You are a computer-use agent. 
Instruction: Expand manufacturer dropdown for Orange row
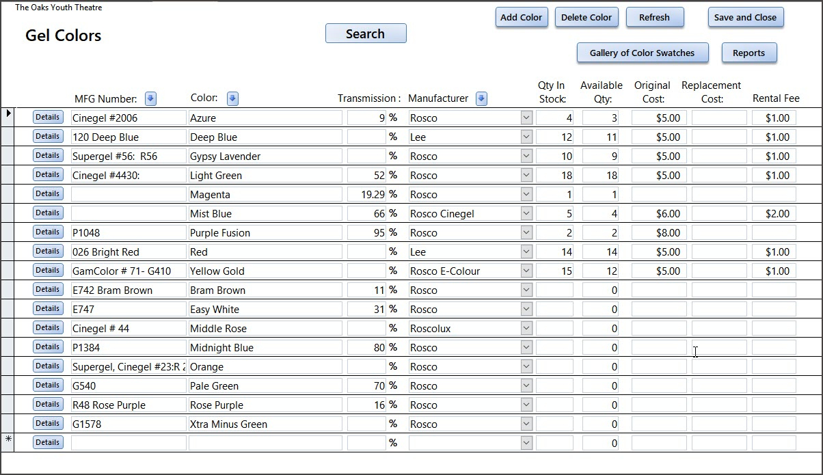pyautogui.click(x=526, y=366)
